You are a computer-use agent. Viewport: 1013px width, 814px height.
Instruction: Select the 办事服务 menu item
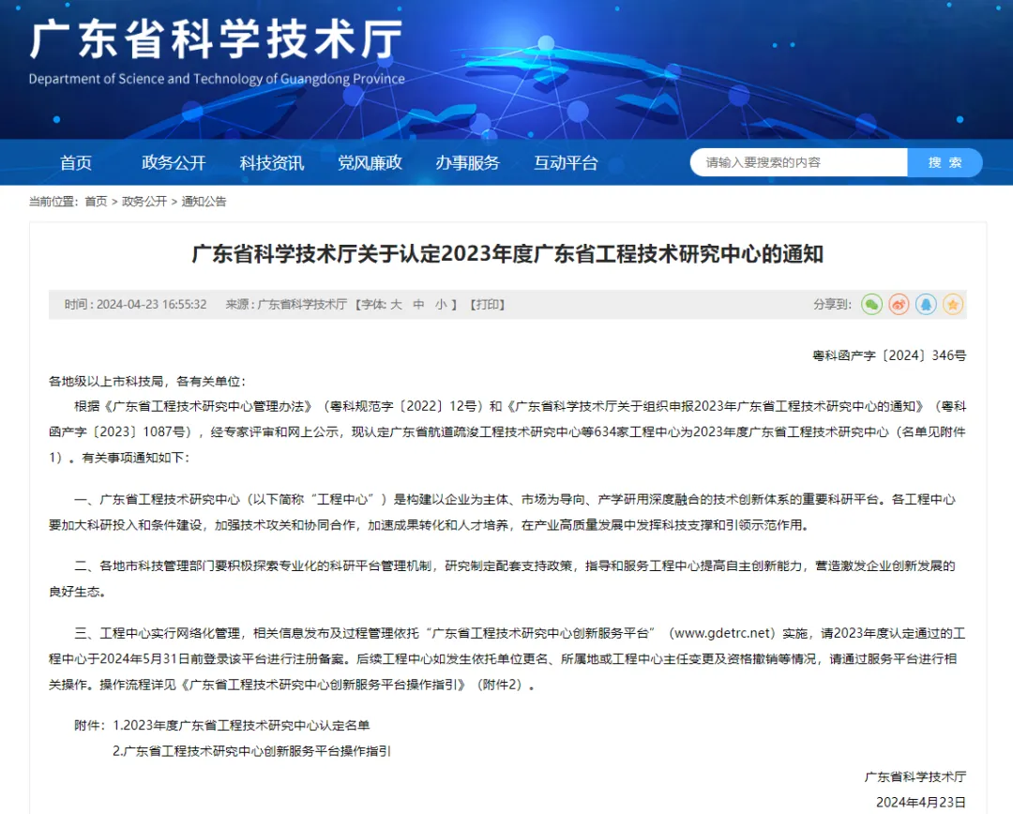coord(468,163)
